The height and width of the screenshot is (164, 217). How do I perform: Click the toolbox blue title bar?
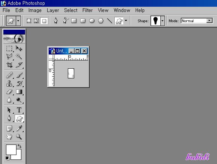coord(14,32)
